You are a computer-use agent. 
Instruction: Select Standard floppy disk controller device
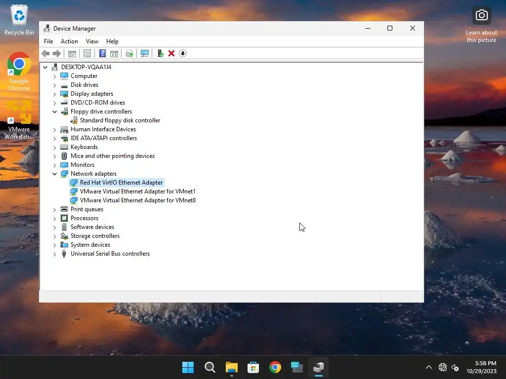point(120,120)
